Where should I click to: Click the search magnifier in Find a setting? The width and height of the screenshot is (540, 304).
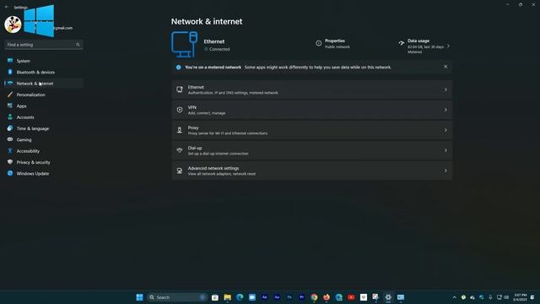point(78,45)
